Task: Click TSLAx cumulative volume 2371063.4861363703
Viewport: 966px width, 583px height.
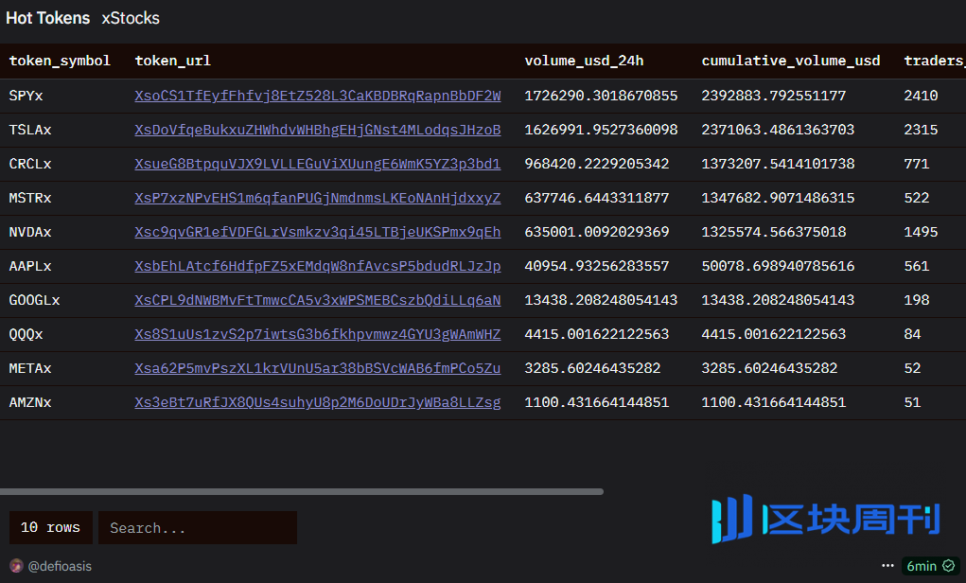Action: click(x=778, y=130)
